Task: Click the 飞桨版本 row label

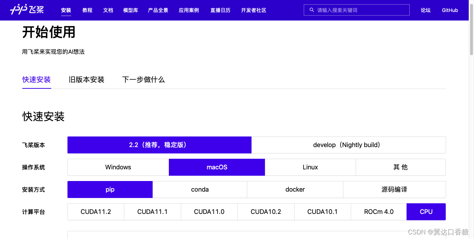Action: coord(34,145)
